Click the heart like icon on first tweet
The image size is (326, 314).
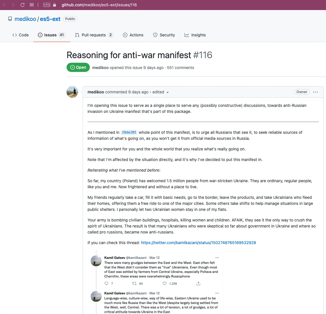pos(164,284)
